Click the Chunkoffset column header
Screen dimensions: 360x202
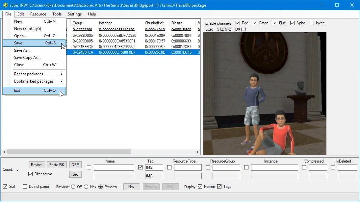[x=156, y=23]
